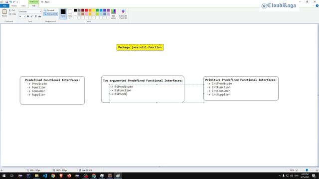Click the network tray icon
The width and height of the screenshot is (319, 179).
coord(288,176)
